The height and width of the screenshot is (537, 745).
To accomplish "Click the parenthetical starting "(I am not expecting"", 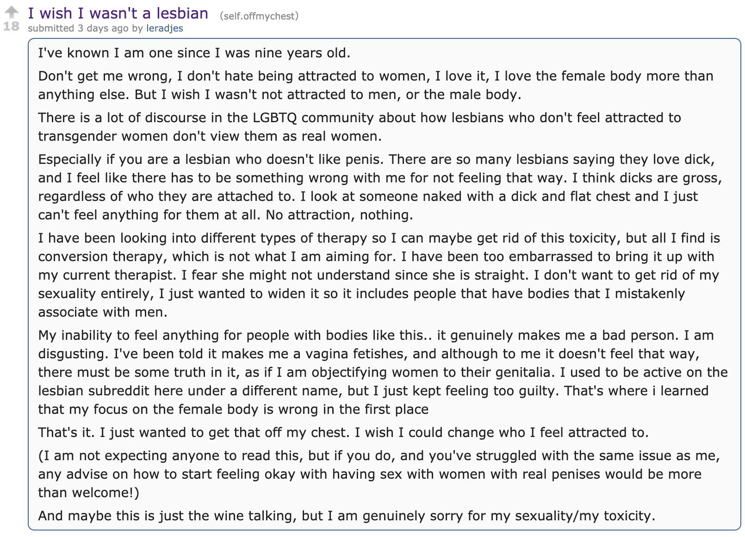I will click(379, 474).
